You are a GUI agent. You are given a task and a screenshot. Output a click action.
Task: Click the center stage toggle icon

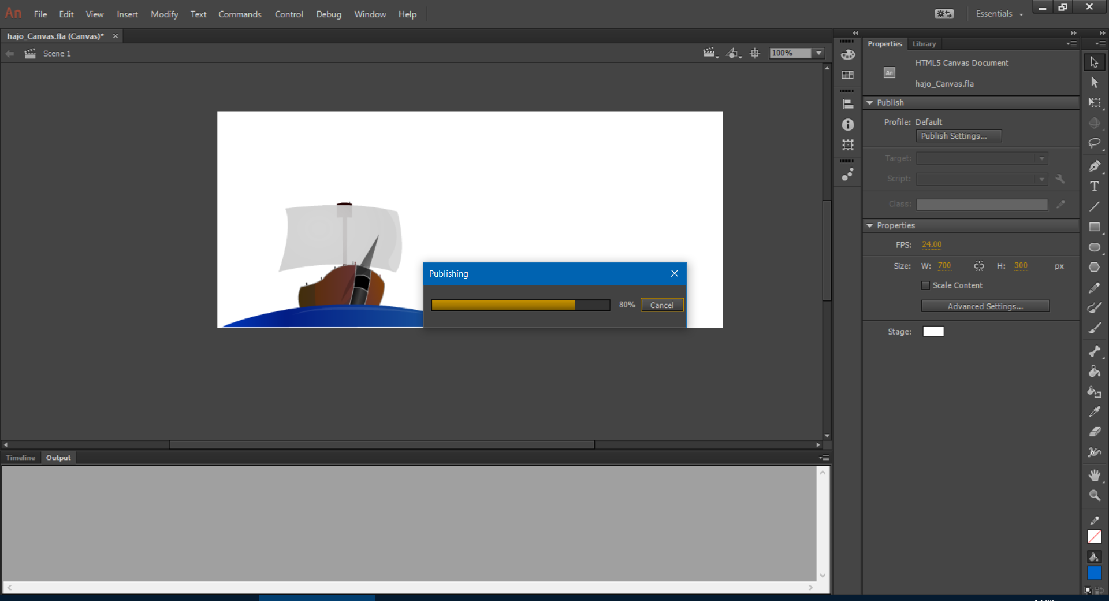point(755,53)
